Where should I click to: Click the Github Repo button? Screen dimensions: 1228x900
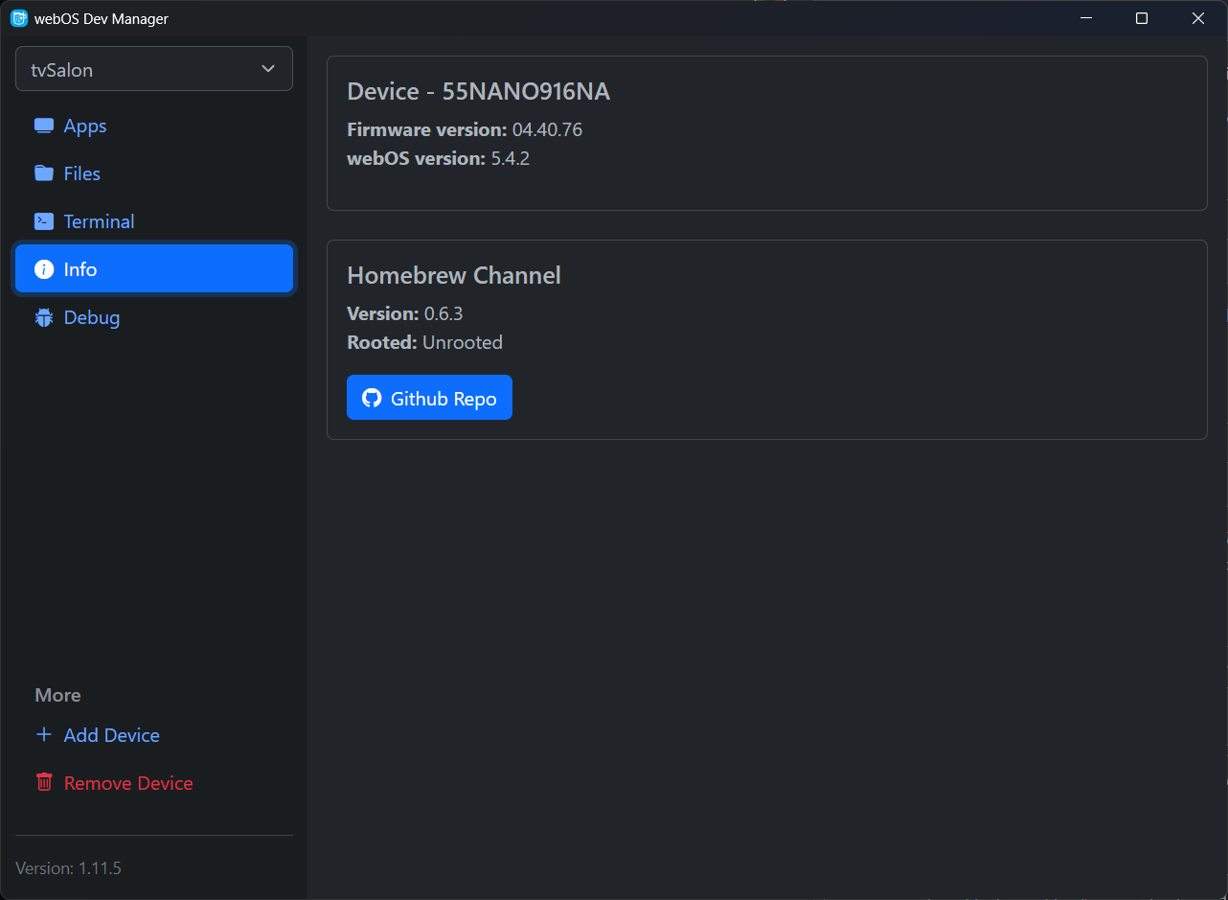coord(429,397)
